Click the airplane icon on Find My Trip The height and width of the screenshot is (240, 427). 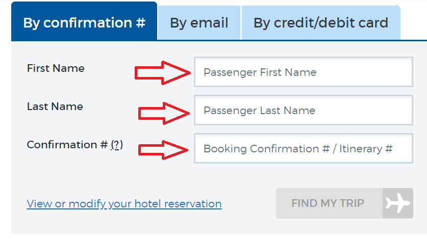click(398, 203)
